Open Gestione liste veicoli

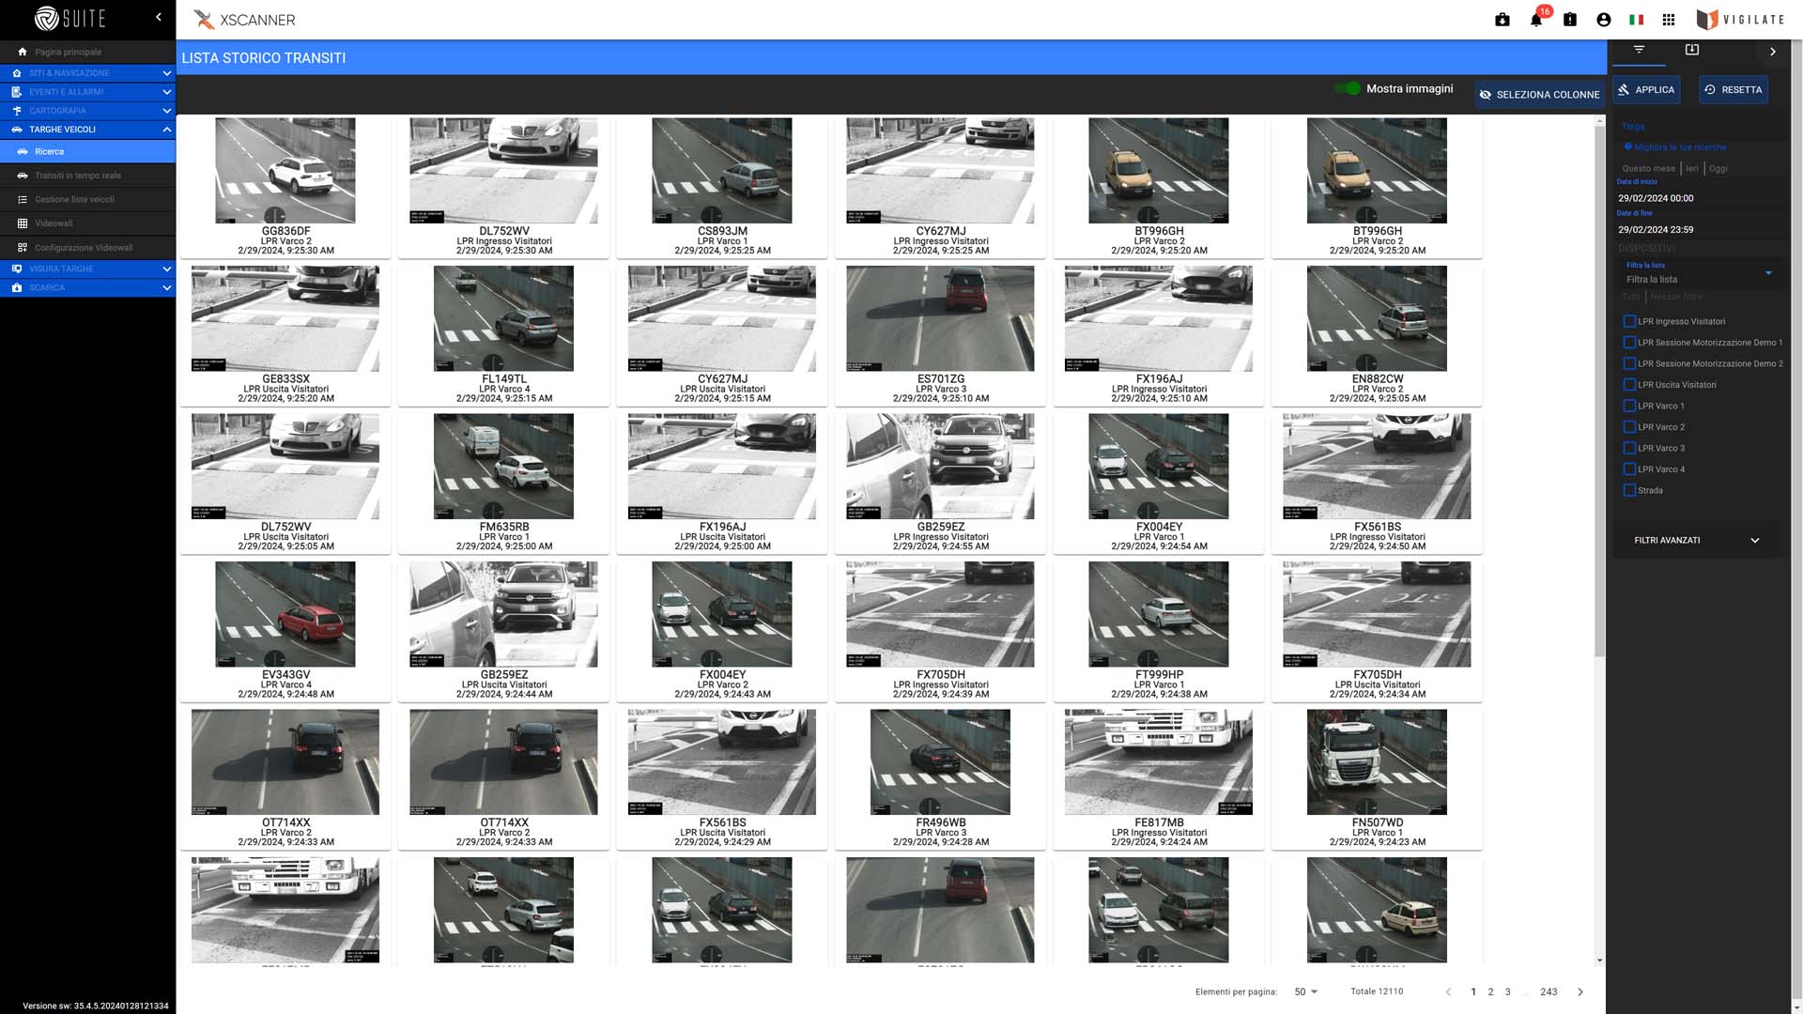click(87, 199)
